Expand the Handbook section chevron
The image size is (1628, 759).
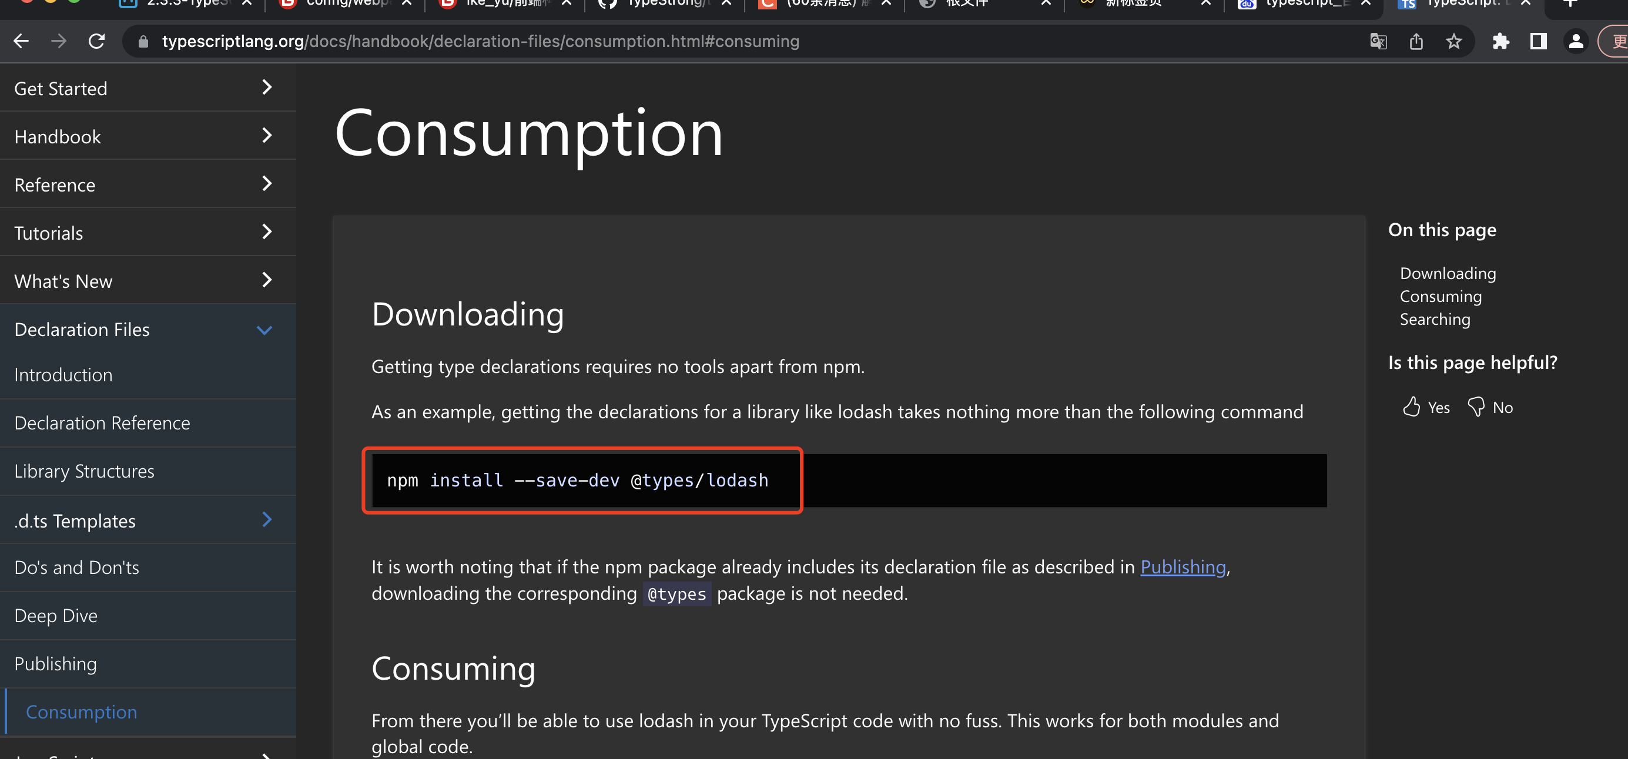(267, 136)
